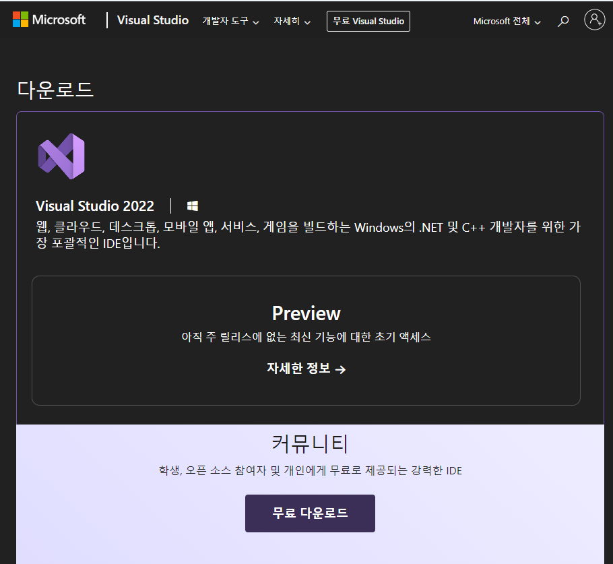Image resolution: width=613 pixels, height=564 pixels.
Task: Click the 무료 Visual Studio button
Action: (x=368, y=21)
